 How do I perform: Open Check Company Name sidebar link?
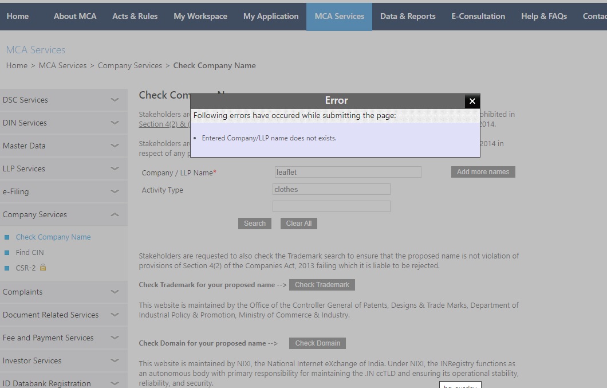(53, 237)
